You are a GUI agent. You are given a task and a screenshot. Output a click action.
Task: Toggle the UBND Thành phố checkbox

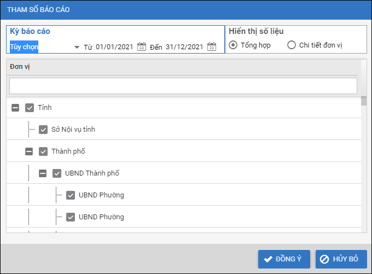pyautogui.click(x=57, y=173)
